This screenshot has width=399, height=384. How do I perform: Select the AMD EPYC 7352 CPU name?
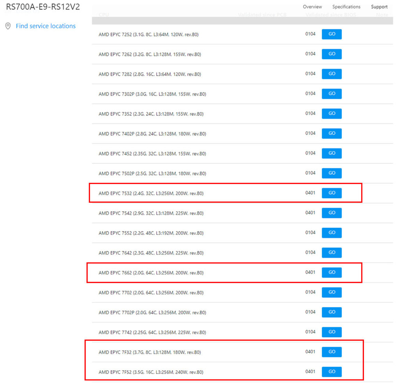pyautogui.click(x=151, y=114)
